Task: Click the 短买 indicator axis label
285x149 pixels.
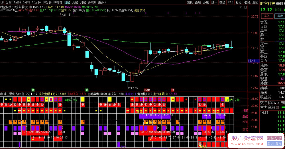Action: pyautogui.click(x=245, y=130)
